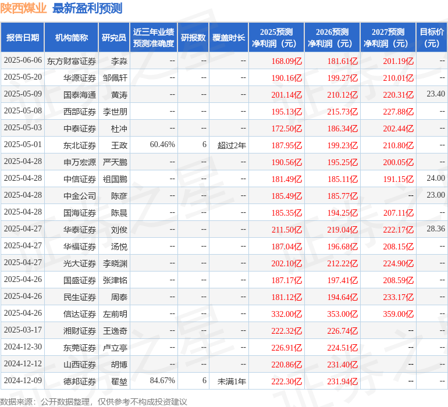
Task: Open the 东方财富证券 institution entry
Action: 71,60
